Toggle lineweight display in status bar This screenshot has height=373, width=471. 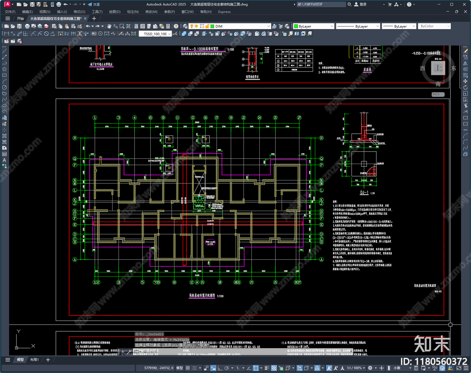[x=267, y=368]
